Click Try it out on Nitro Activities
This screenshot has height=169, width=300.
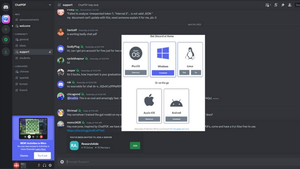(42, 155)
